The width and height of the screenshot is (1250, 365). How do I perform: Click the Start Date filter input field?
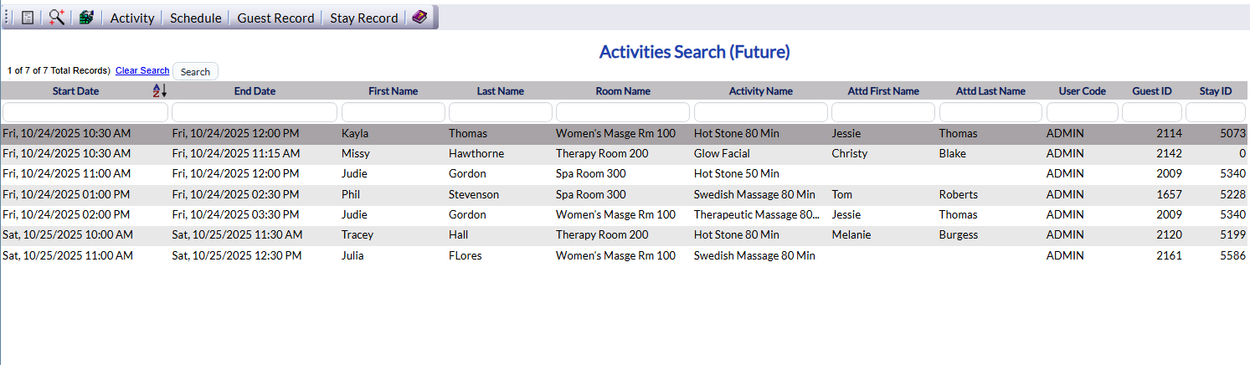point(85,112)
